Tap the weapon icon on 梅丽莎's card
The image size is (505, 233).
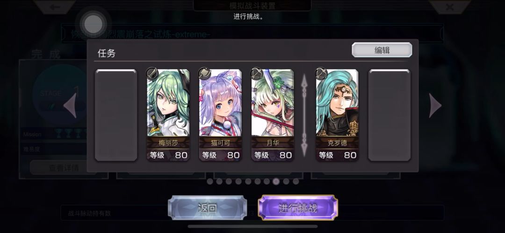[152, 74]
